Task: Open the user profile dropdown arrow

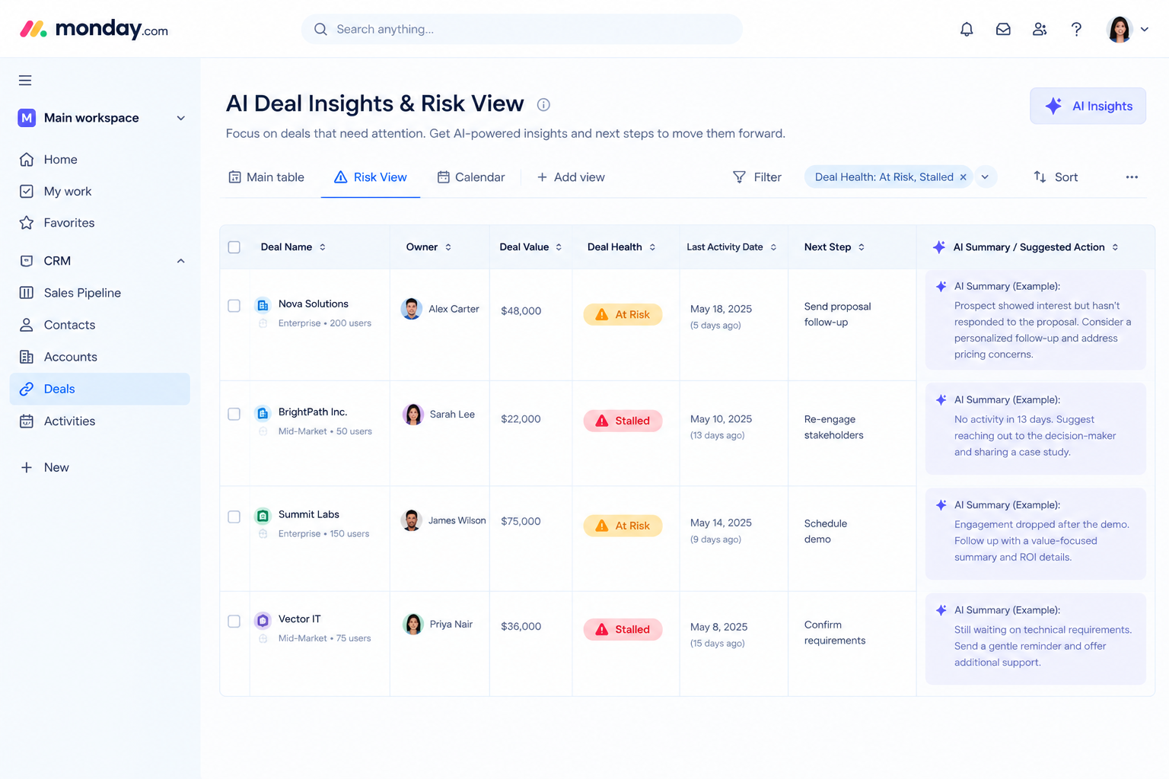Action: coord(1144,30)
